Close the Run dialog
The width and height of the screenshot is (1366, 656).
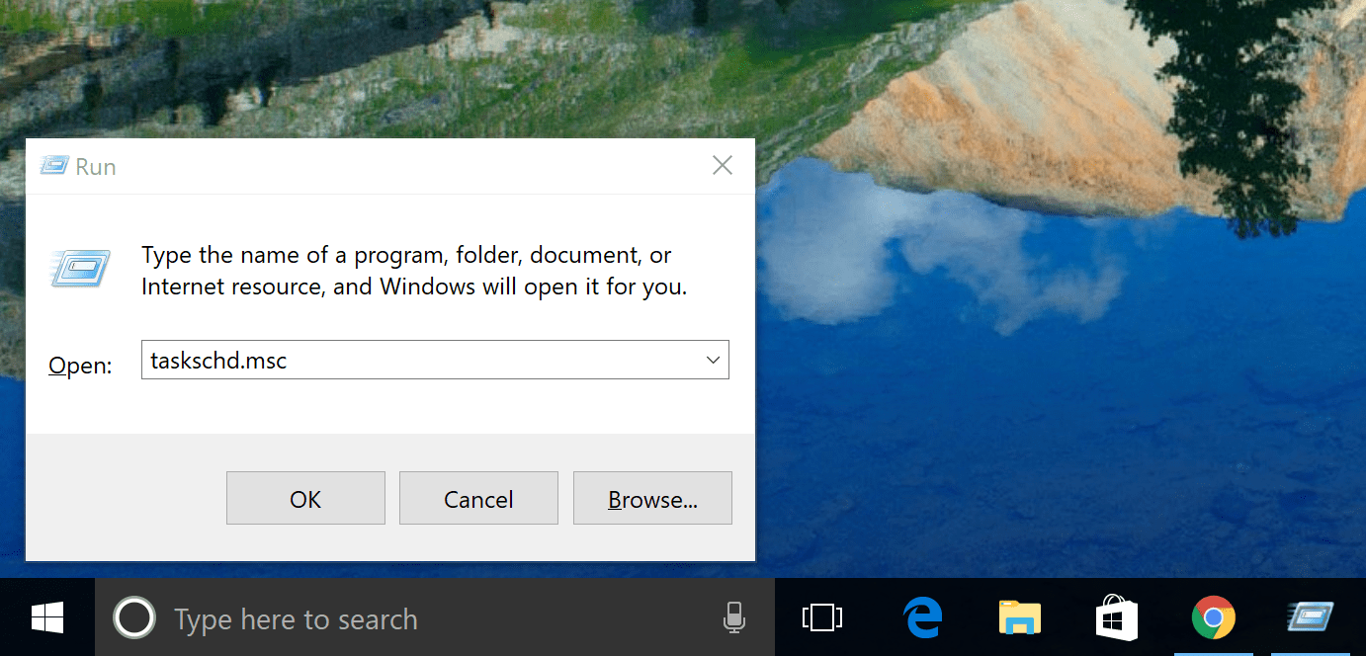pyautogui.click(x=722, y=165)
